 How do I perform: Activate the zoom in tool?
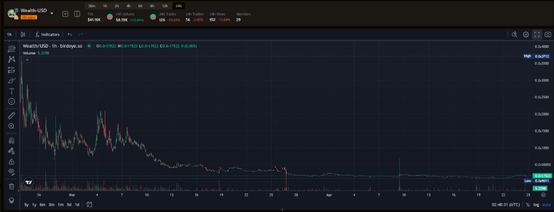tap(11, 126)
